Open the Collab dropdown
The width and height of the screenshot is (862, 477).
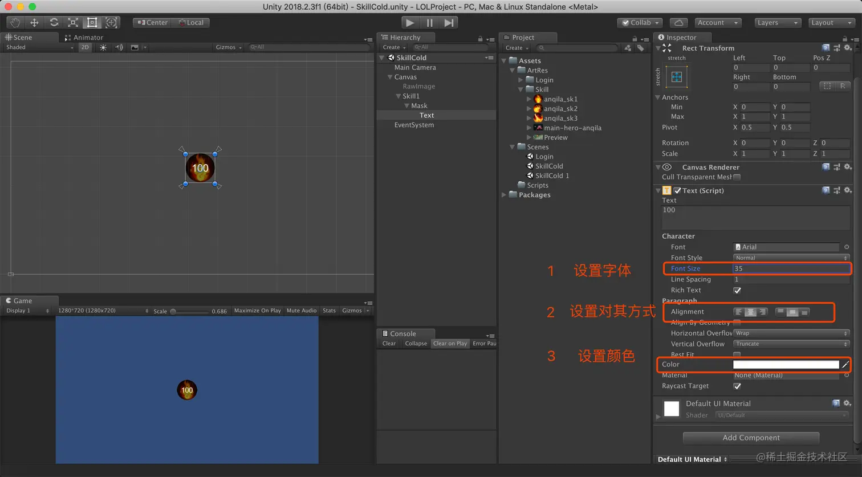640,23
